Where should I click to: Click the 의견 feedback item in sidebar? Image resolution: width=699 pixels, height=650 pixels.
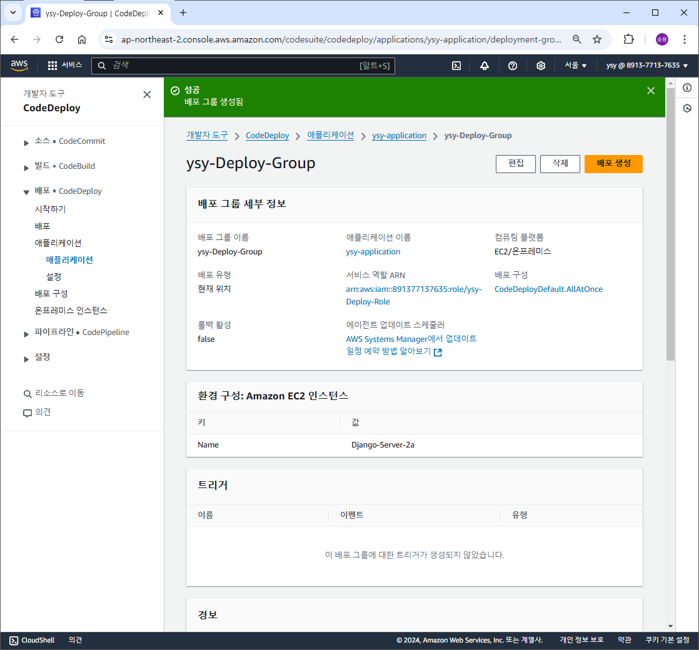(37, 412)
